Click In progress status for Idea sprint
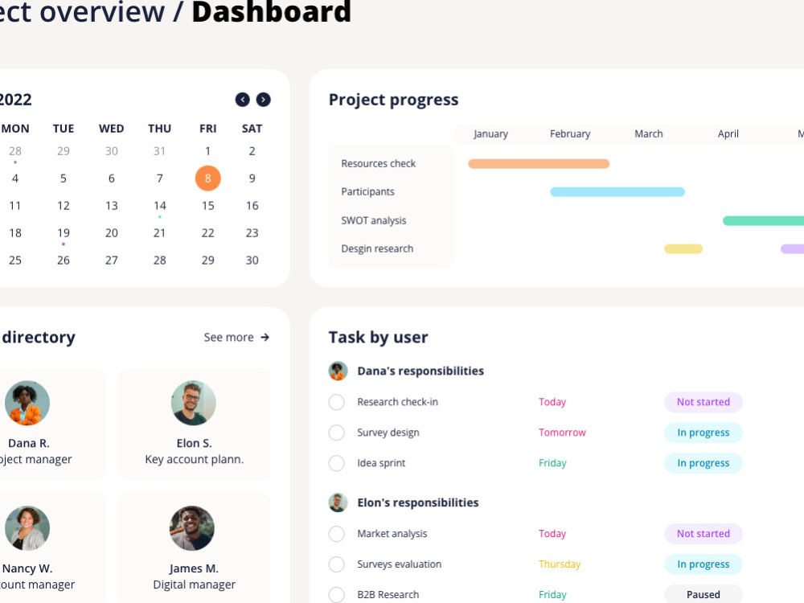The width and height of the screenshot is (804, 603). tap(703, 463)
